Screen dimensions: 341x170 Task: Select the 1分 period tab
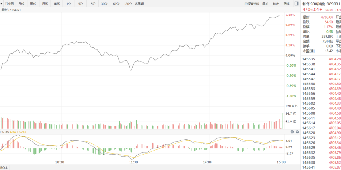click(69, 4)
